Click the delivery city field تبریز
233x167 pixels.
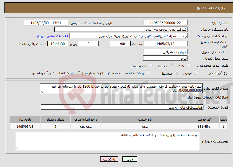tap(165, 58)
